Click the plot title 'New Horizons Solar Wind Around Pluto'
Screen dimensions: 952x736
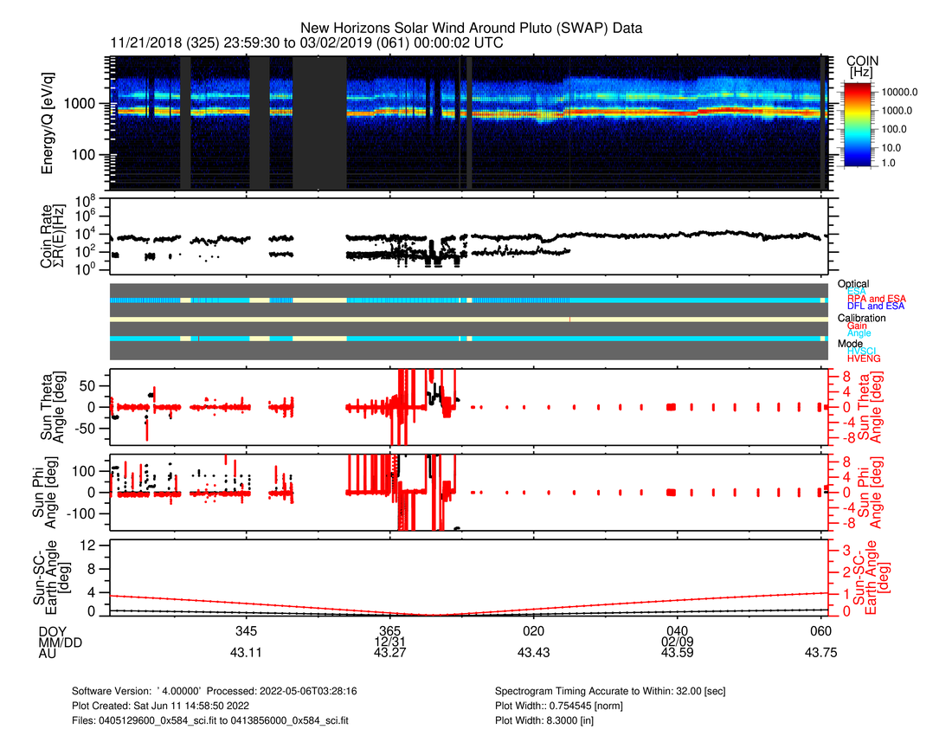point(471,29)
